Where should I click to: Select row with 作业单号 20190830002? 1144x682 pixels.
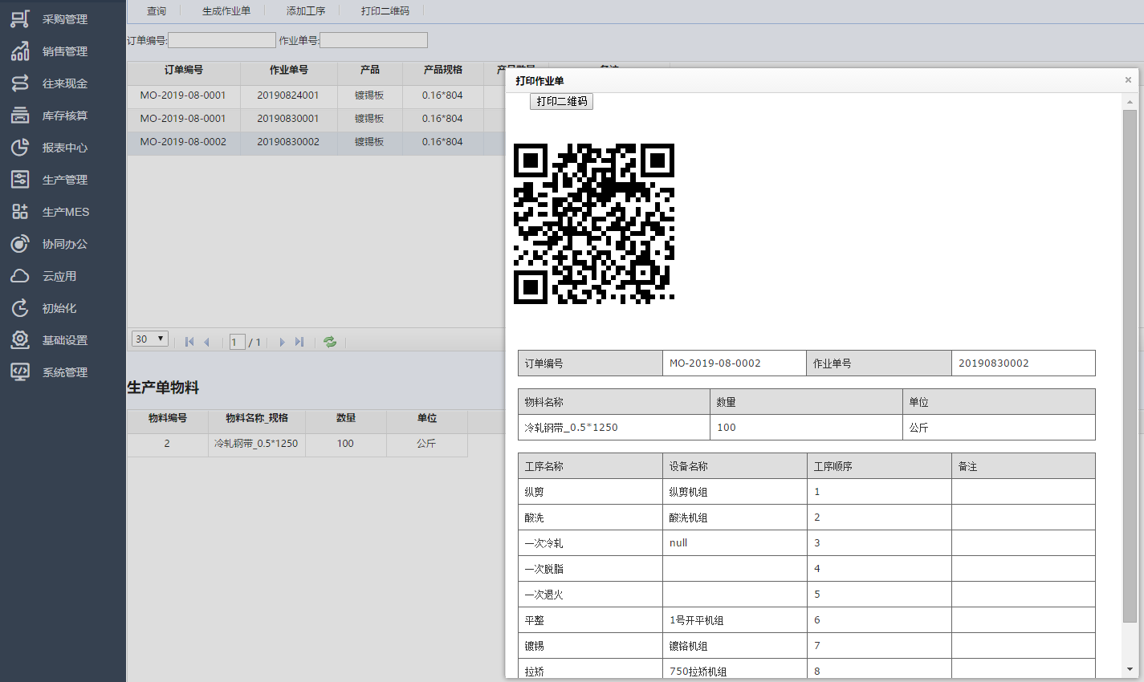[316, 142]
